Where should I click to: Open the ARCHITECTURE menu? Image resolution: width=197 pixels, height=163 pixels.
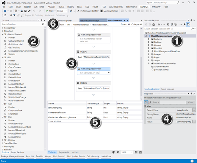116,7
